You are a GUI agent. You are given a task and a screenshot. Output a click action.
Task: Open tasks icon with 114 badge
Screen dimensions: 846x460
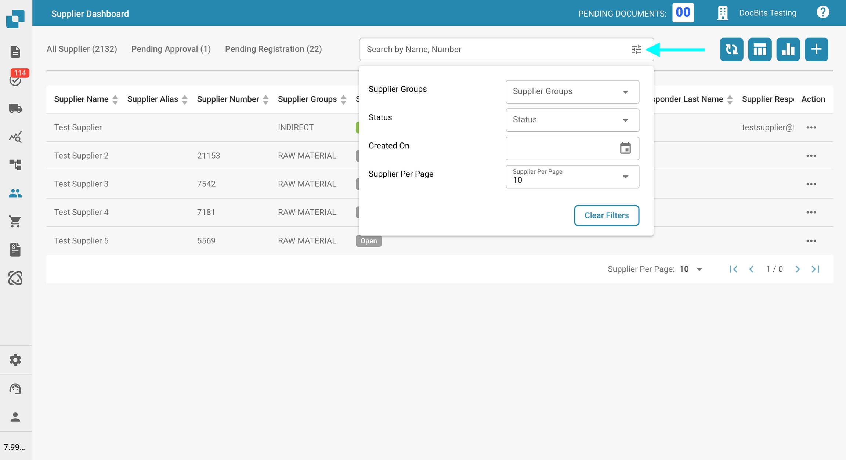pos(15,79)
